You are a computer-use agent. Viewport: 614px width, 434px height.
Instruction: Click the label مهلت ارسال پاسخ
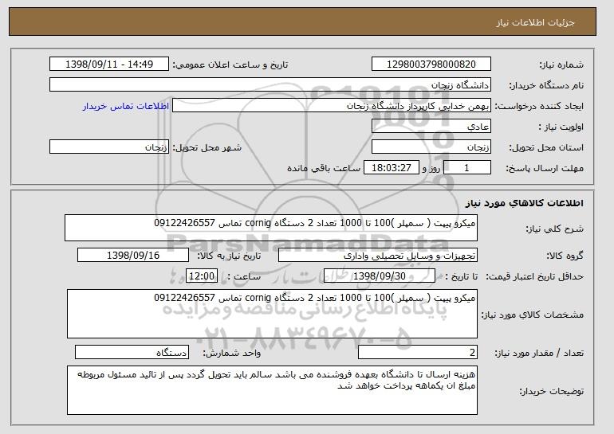(545, 168)
